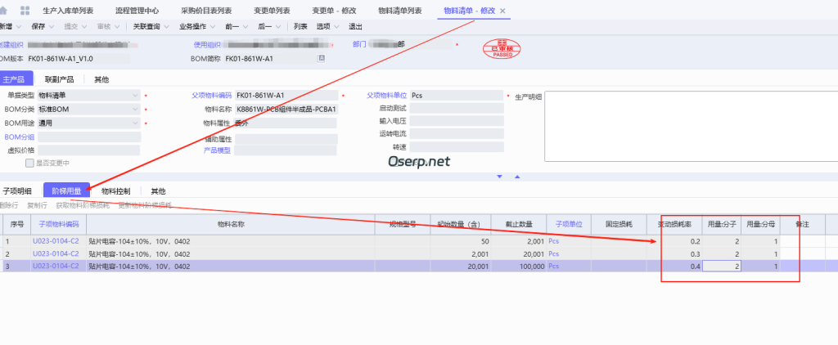
Task: Close the 物料清单 - 修改 tab
Action: coord(502,11)
